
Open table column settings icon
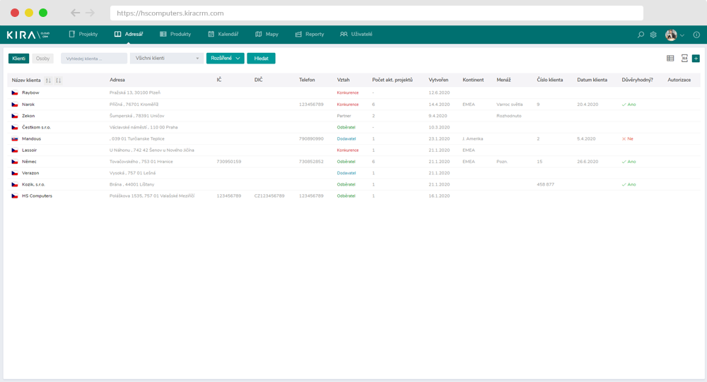(670, 59)
